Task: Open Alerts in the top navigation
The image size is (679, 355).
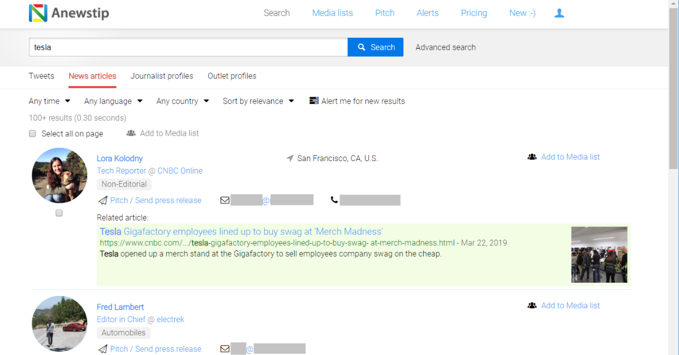Action: click(428, 13)
